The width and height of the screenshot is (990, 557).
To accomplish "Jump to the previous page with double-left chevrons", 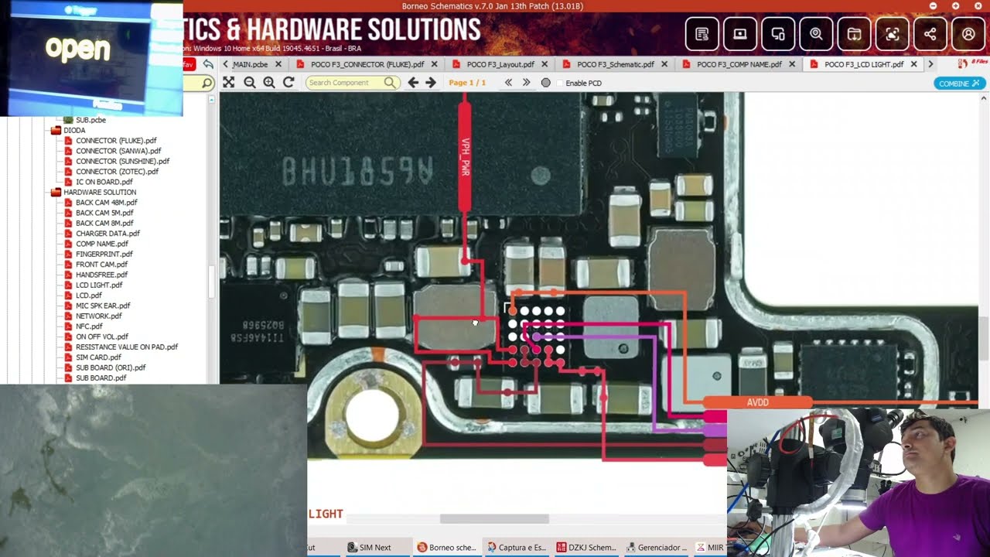I will click(508, 83).
